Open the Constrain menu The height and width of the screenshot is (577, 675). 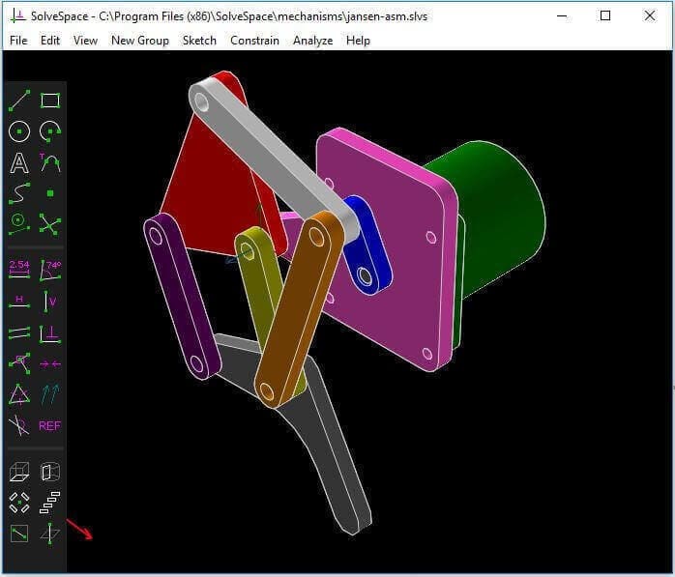point(254,41)
